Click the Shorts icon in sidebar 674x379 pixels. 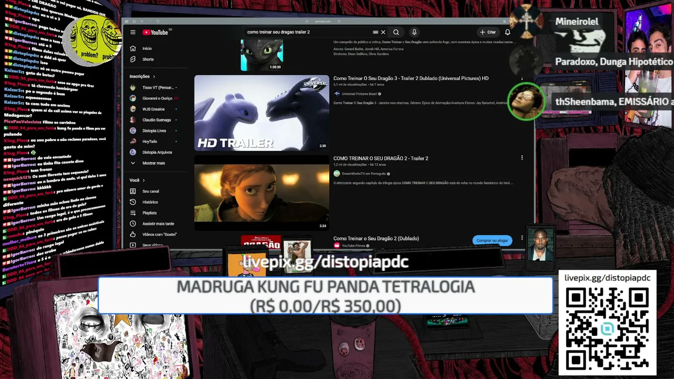coord(133,59)
